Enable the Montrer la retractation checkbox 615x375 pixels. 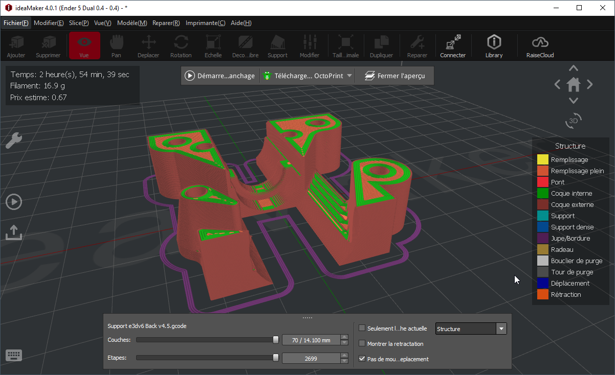(x=362, y=343)
